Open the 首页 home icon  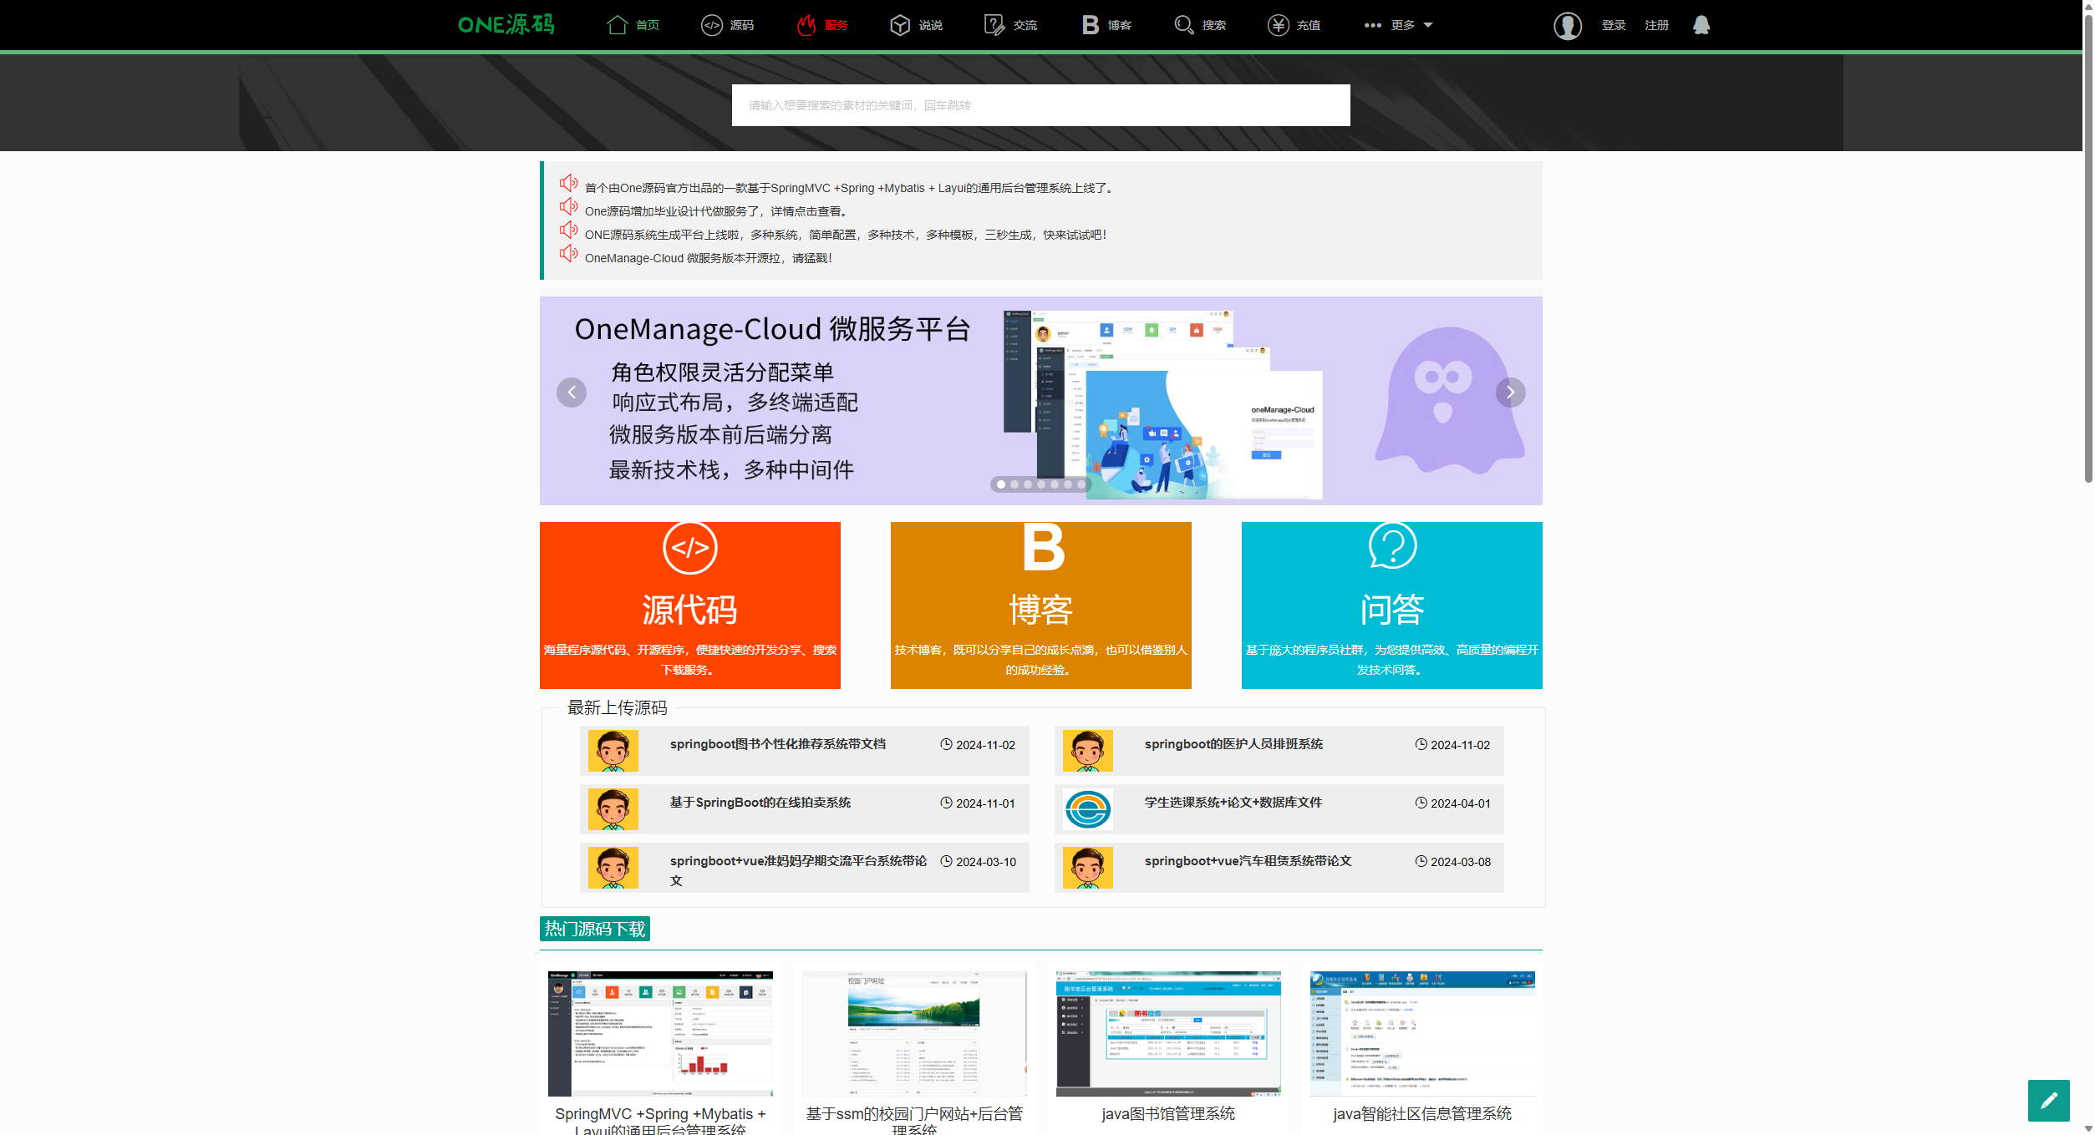(x=617, y=25)
